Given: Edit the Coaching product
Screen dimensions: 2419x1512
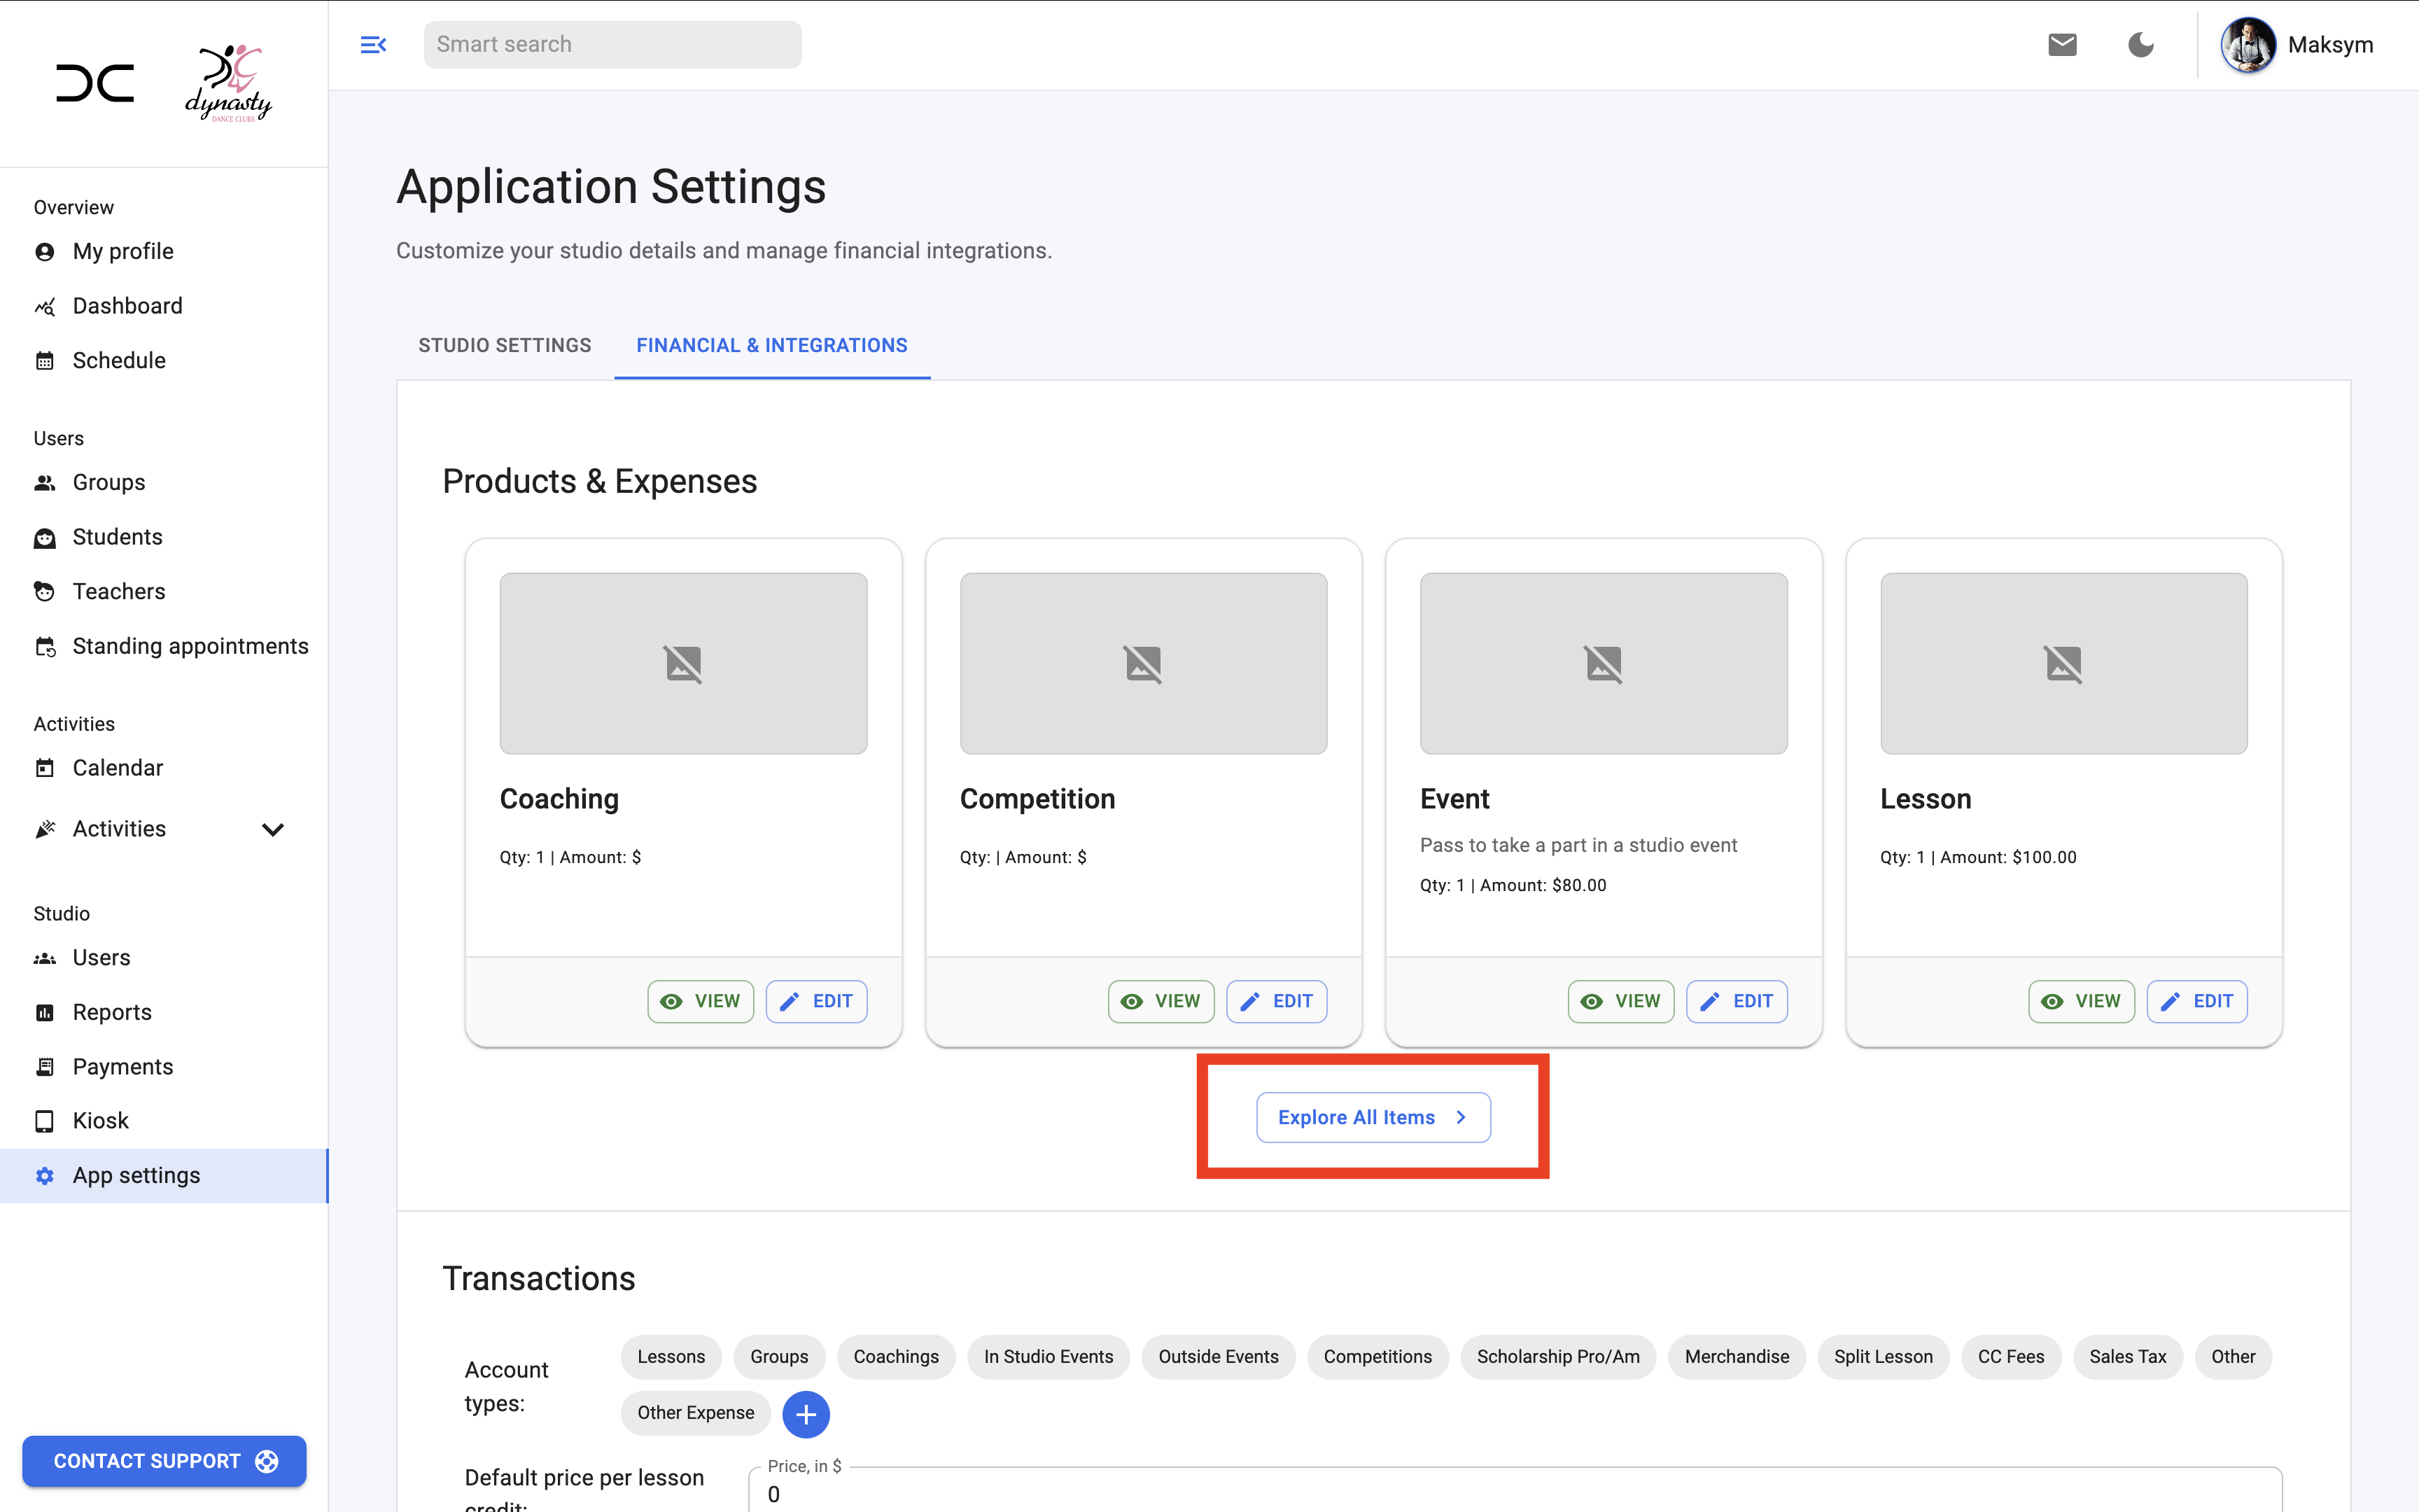Looking at the screenshot, I should coord(817,1001).
